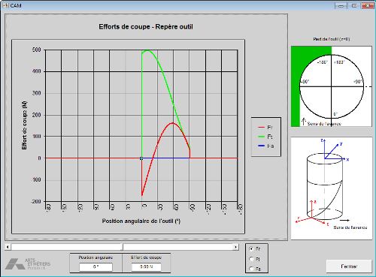Click the horizontal scrollbar thumb
Image resolution: width=376 pixels, height=277 pixels.
pos(123,247)
